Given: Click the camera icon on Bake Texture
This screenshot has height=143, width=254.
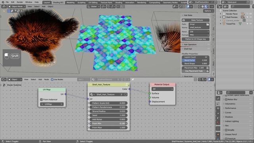Looking at the screenshot, I should point(184,20).
